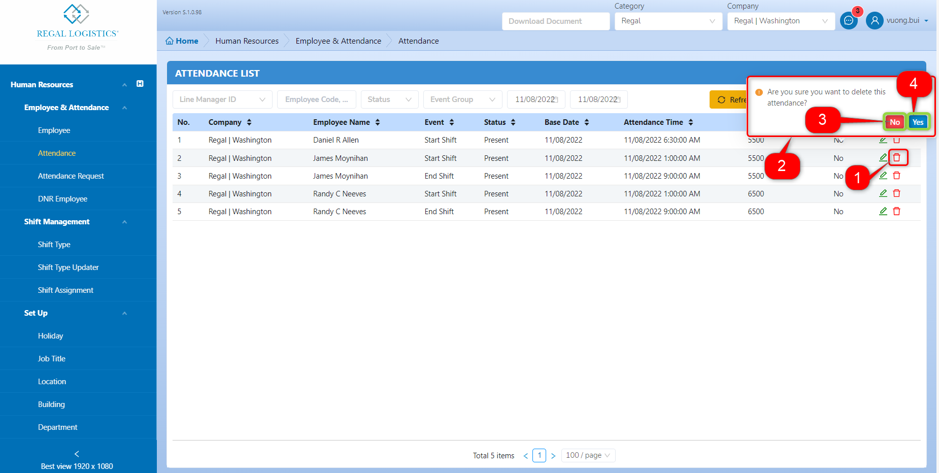Sort by Attendance Time column arrows
Screen dimensions: 939x473
(x=691, y=122)
